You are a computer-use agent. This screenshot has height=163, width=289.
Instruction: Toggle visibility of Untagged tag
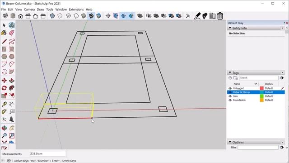tap(230, 88)
